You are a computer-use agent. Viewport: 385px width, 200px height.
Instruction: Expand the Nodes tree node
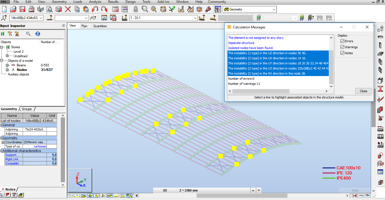click(x=7, y=70)
